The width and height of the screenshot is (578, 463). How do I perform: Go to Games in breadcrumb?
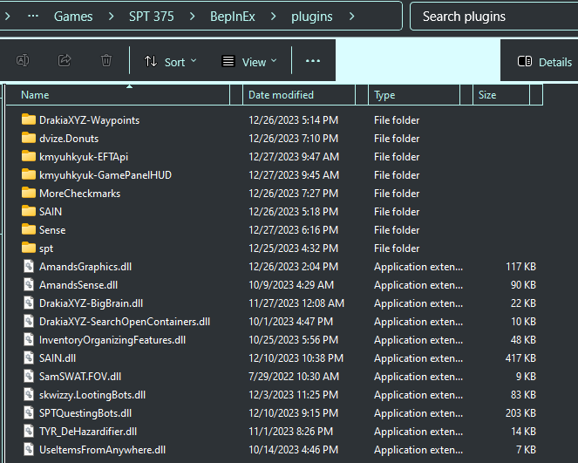pyautogui.click(x=73, y=17)
